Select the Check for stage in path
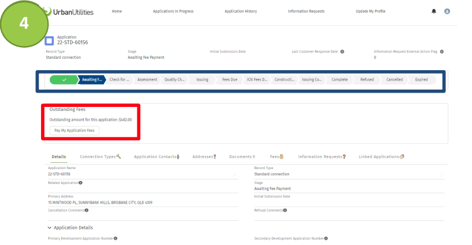Image resolution: width=472 pixels, height=245 pixels. coord(119,79)
